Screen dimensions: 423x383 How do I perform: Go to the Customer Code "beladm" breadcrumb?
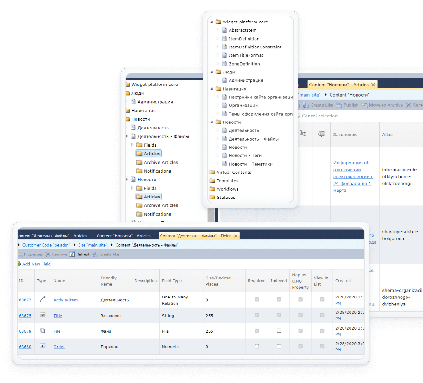click(46, 245)
